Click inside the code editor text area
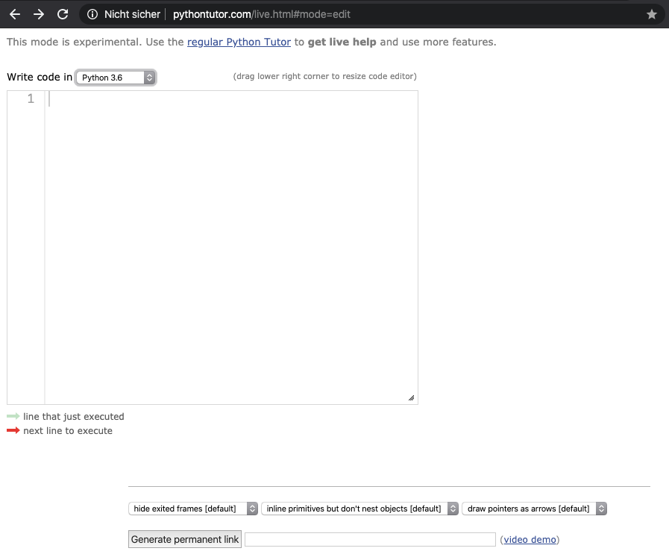 click(231, 248)
